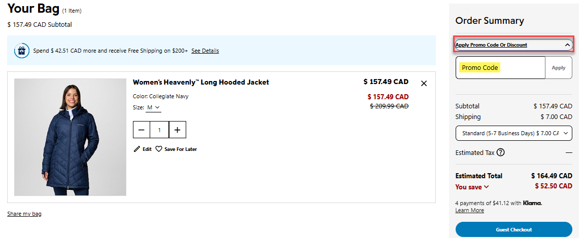The image size is (584, 238).
Task: Click the Promo Code input field
Action: [500, 68]
